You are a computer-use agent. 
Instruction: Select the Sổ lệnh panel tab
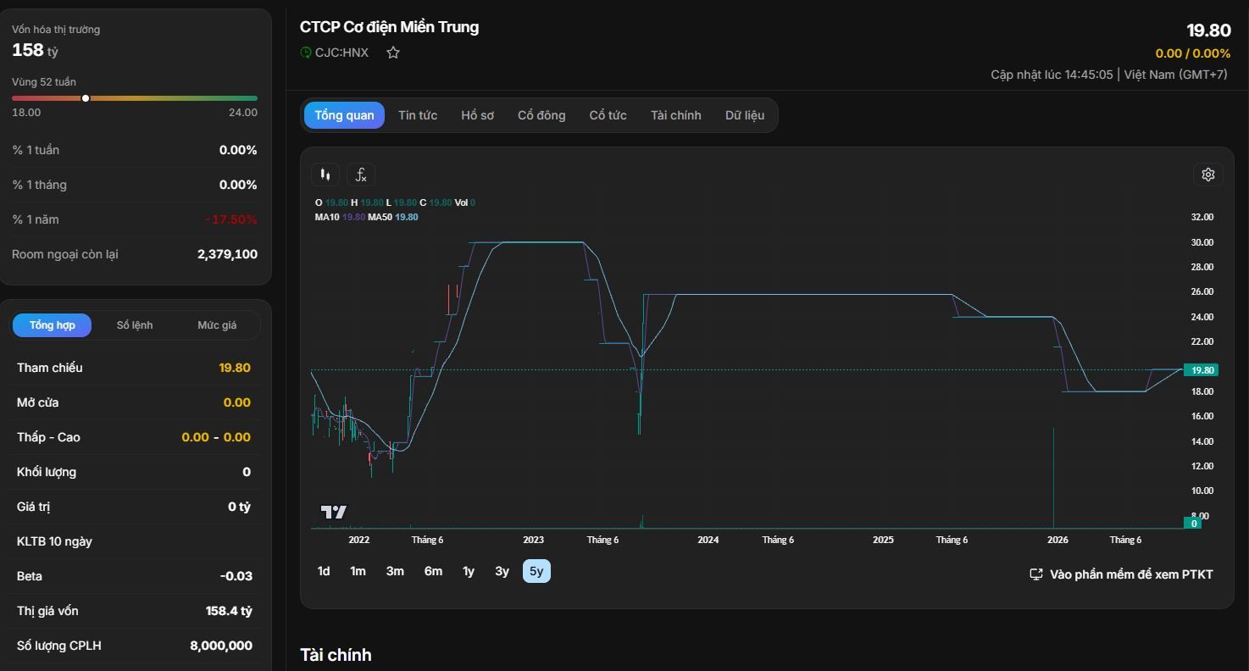click(135, 325)
